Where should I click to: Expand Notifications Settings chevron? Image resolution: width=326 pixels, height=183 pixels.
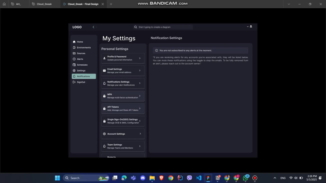[x=140, y=83]
